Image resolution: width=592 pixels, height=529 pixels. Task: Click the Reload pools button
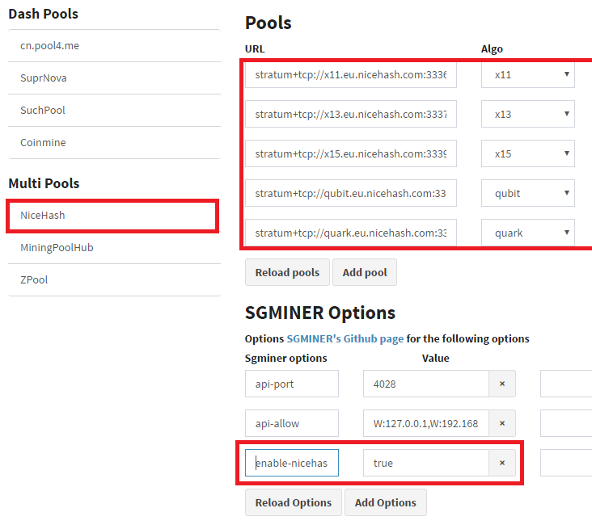click(x=287, y=272)
